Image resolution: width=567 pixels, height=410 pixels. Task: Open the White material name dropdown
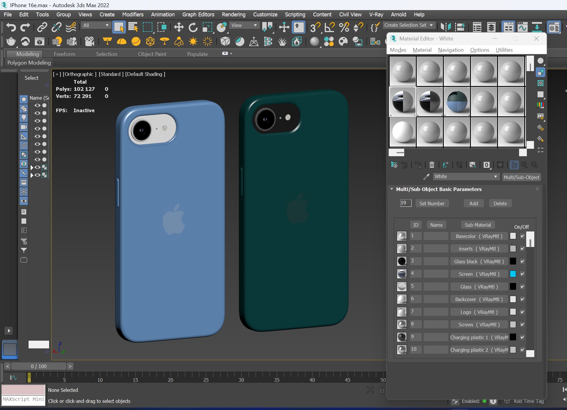tap(495, 177)
